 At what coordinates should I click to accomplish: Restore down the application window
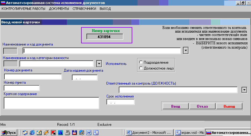click(x=243, y=3)
